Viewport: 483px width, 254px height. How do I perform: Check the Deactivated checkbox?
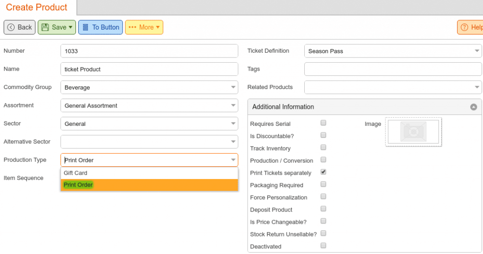[x=323, y=246]
